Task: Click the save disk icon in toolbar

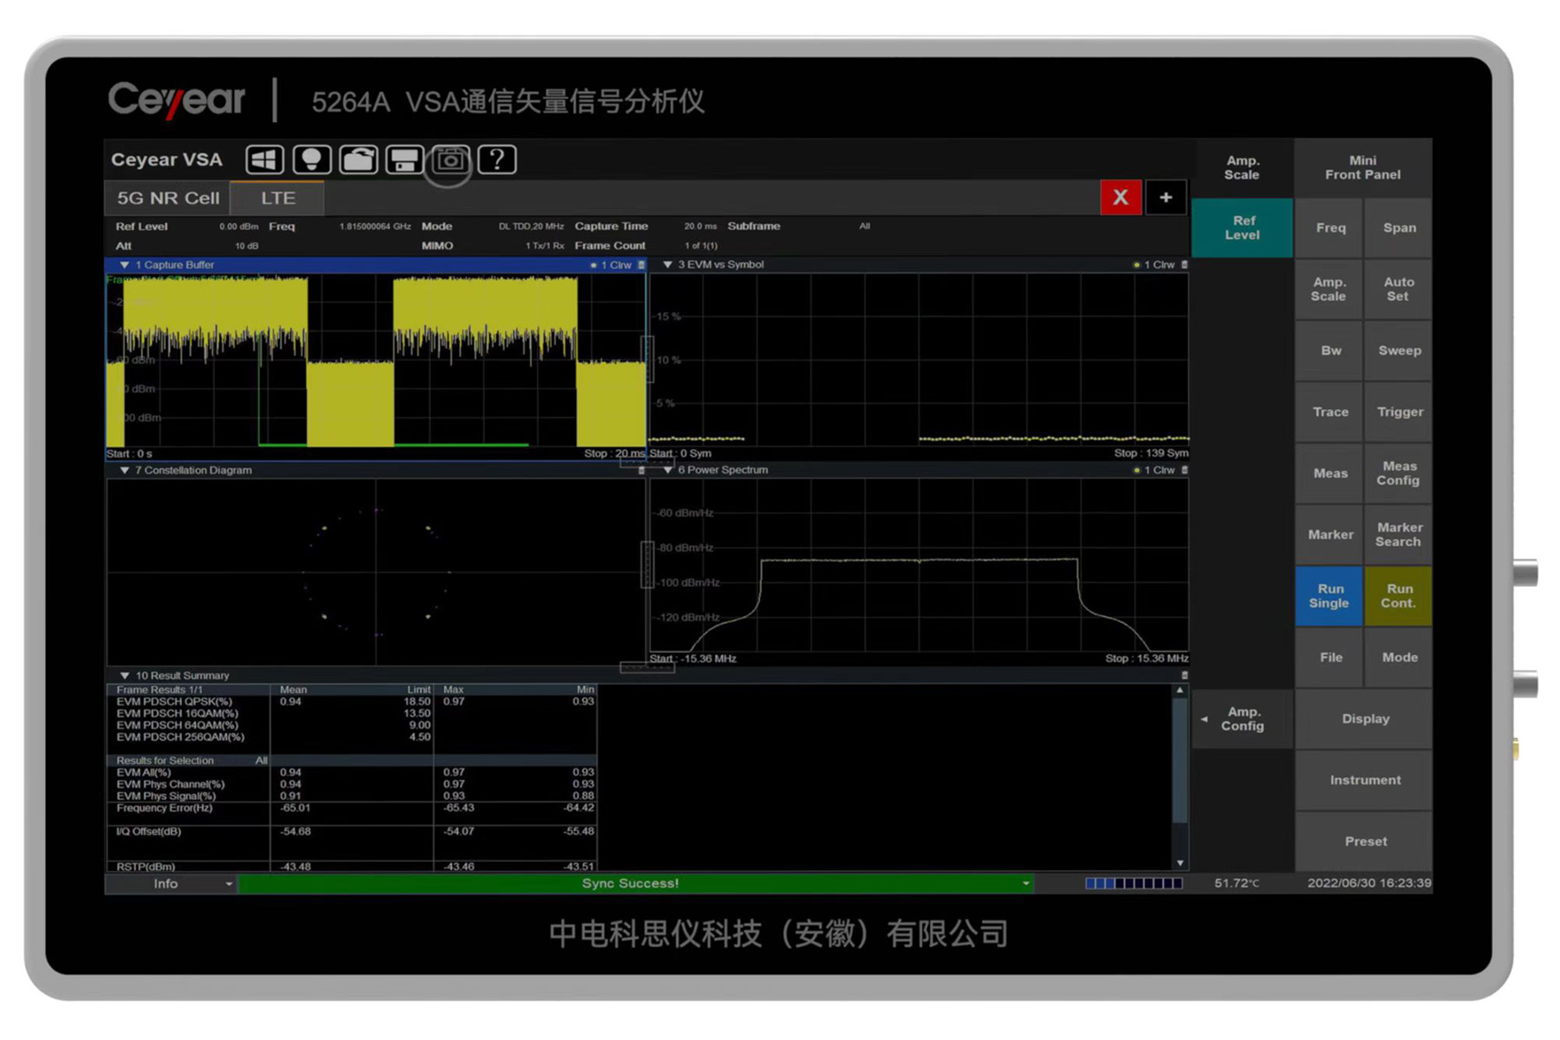Action: [x=404, y=159]
